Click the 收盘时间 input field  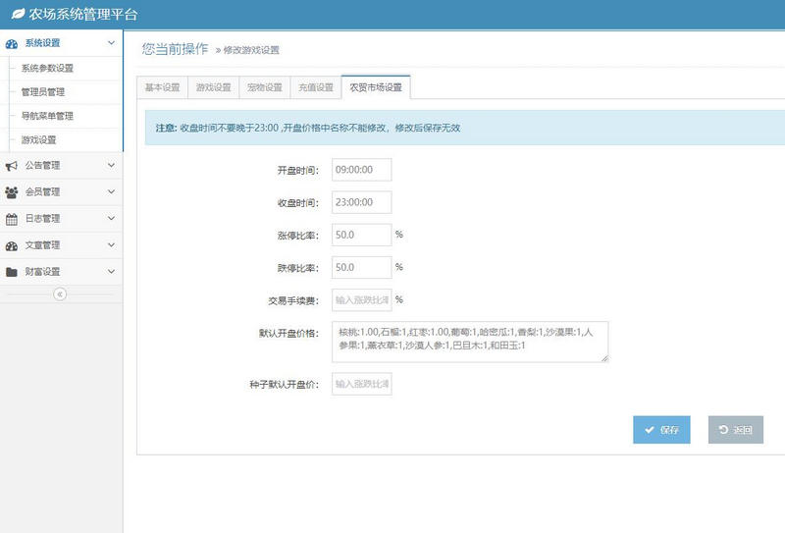tap(361, 202)
